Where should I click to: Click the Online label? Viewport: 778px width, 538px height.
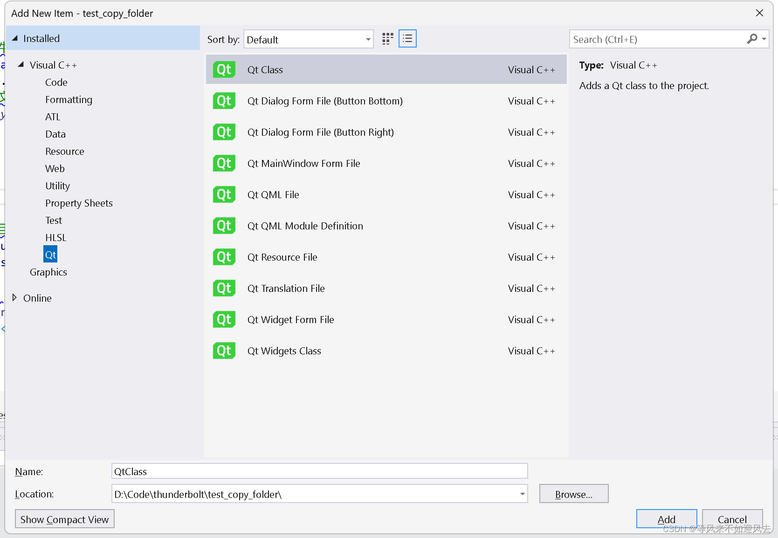point(37,298)
